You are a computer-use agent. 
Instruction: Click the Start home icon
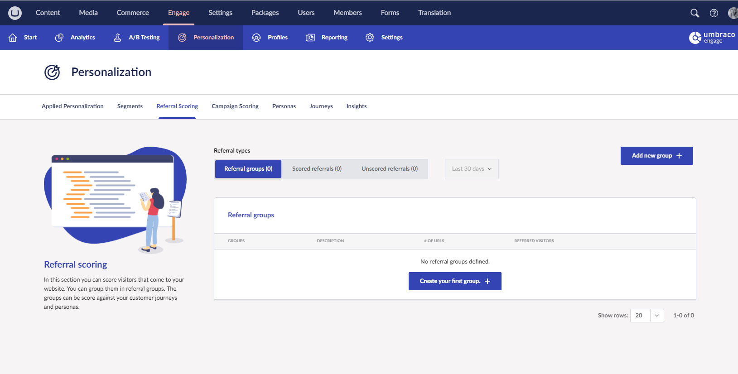pyautogui.click(x=13, y=38)
